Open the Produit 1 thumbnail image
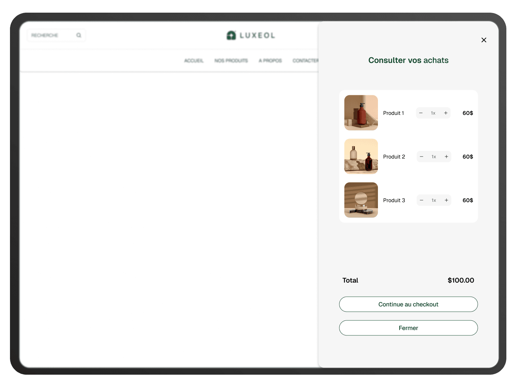The width and height of the screenshot is (518, 389). 361,113
